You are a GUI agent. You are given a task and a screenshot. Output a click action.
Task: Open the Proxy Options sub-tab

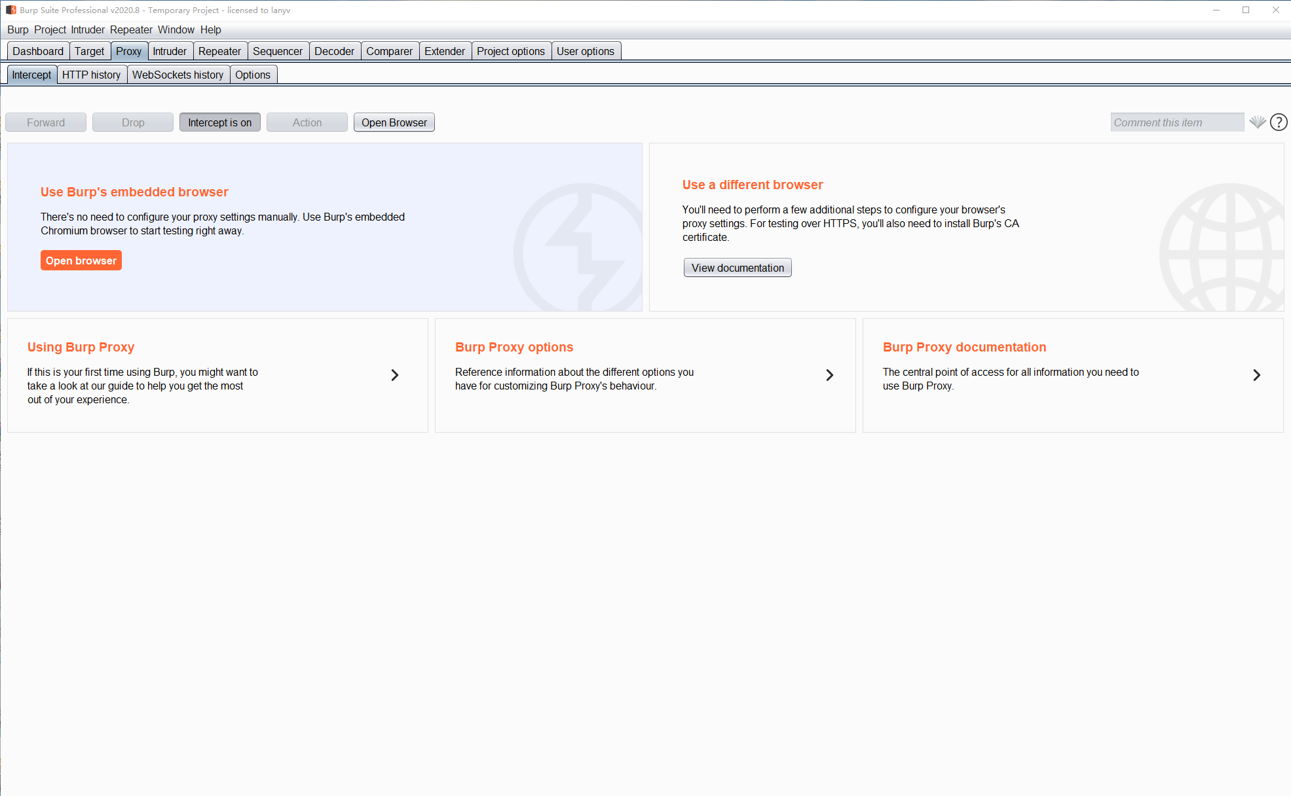click(253, 75)
